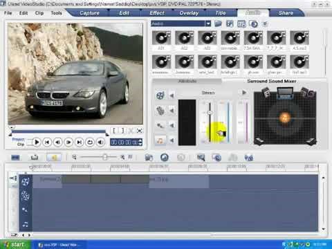Expand the audio library gallery dropdown

pyautogui.click(x=208, y=24)
